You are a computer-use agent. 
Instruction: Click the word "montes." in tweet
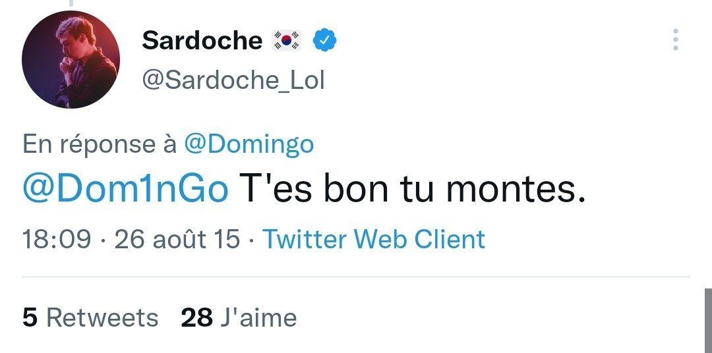click(x=515, y=190)
